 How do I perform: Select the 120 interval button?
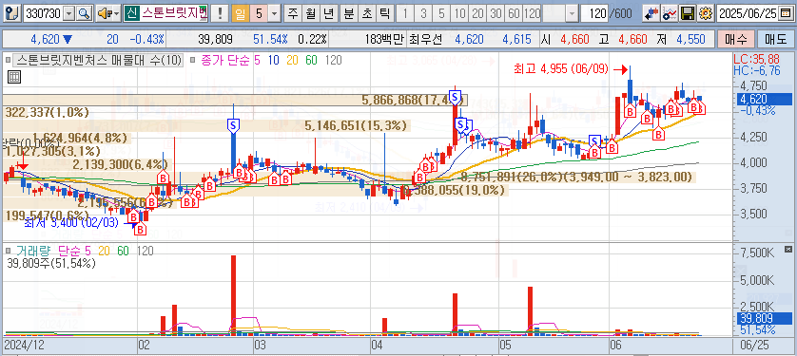[x=532, y=13]
